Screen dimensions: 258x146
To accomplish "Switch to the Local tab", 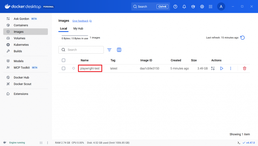I will click(x=63, y=28).
